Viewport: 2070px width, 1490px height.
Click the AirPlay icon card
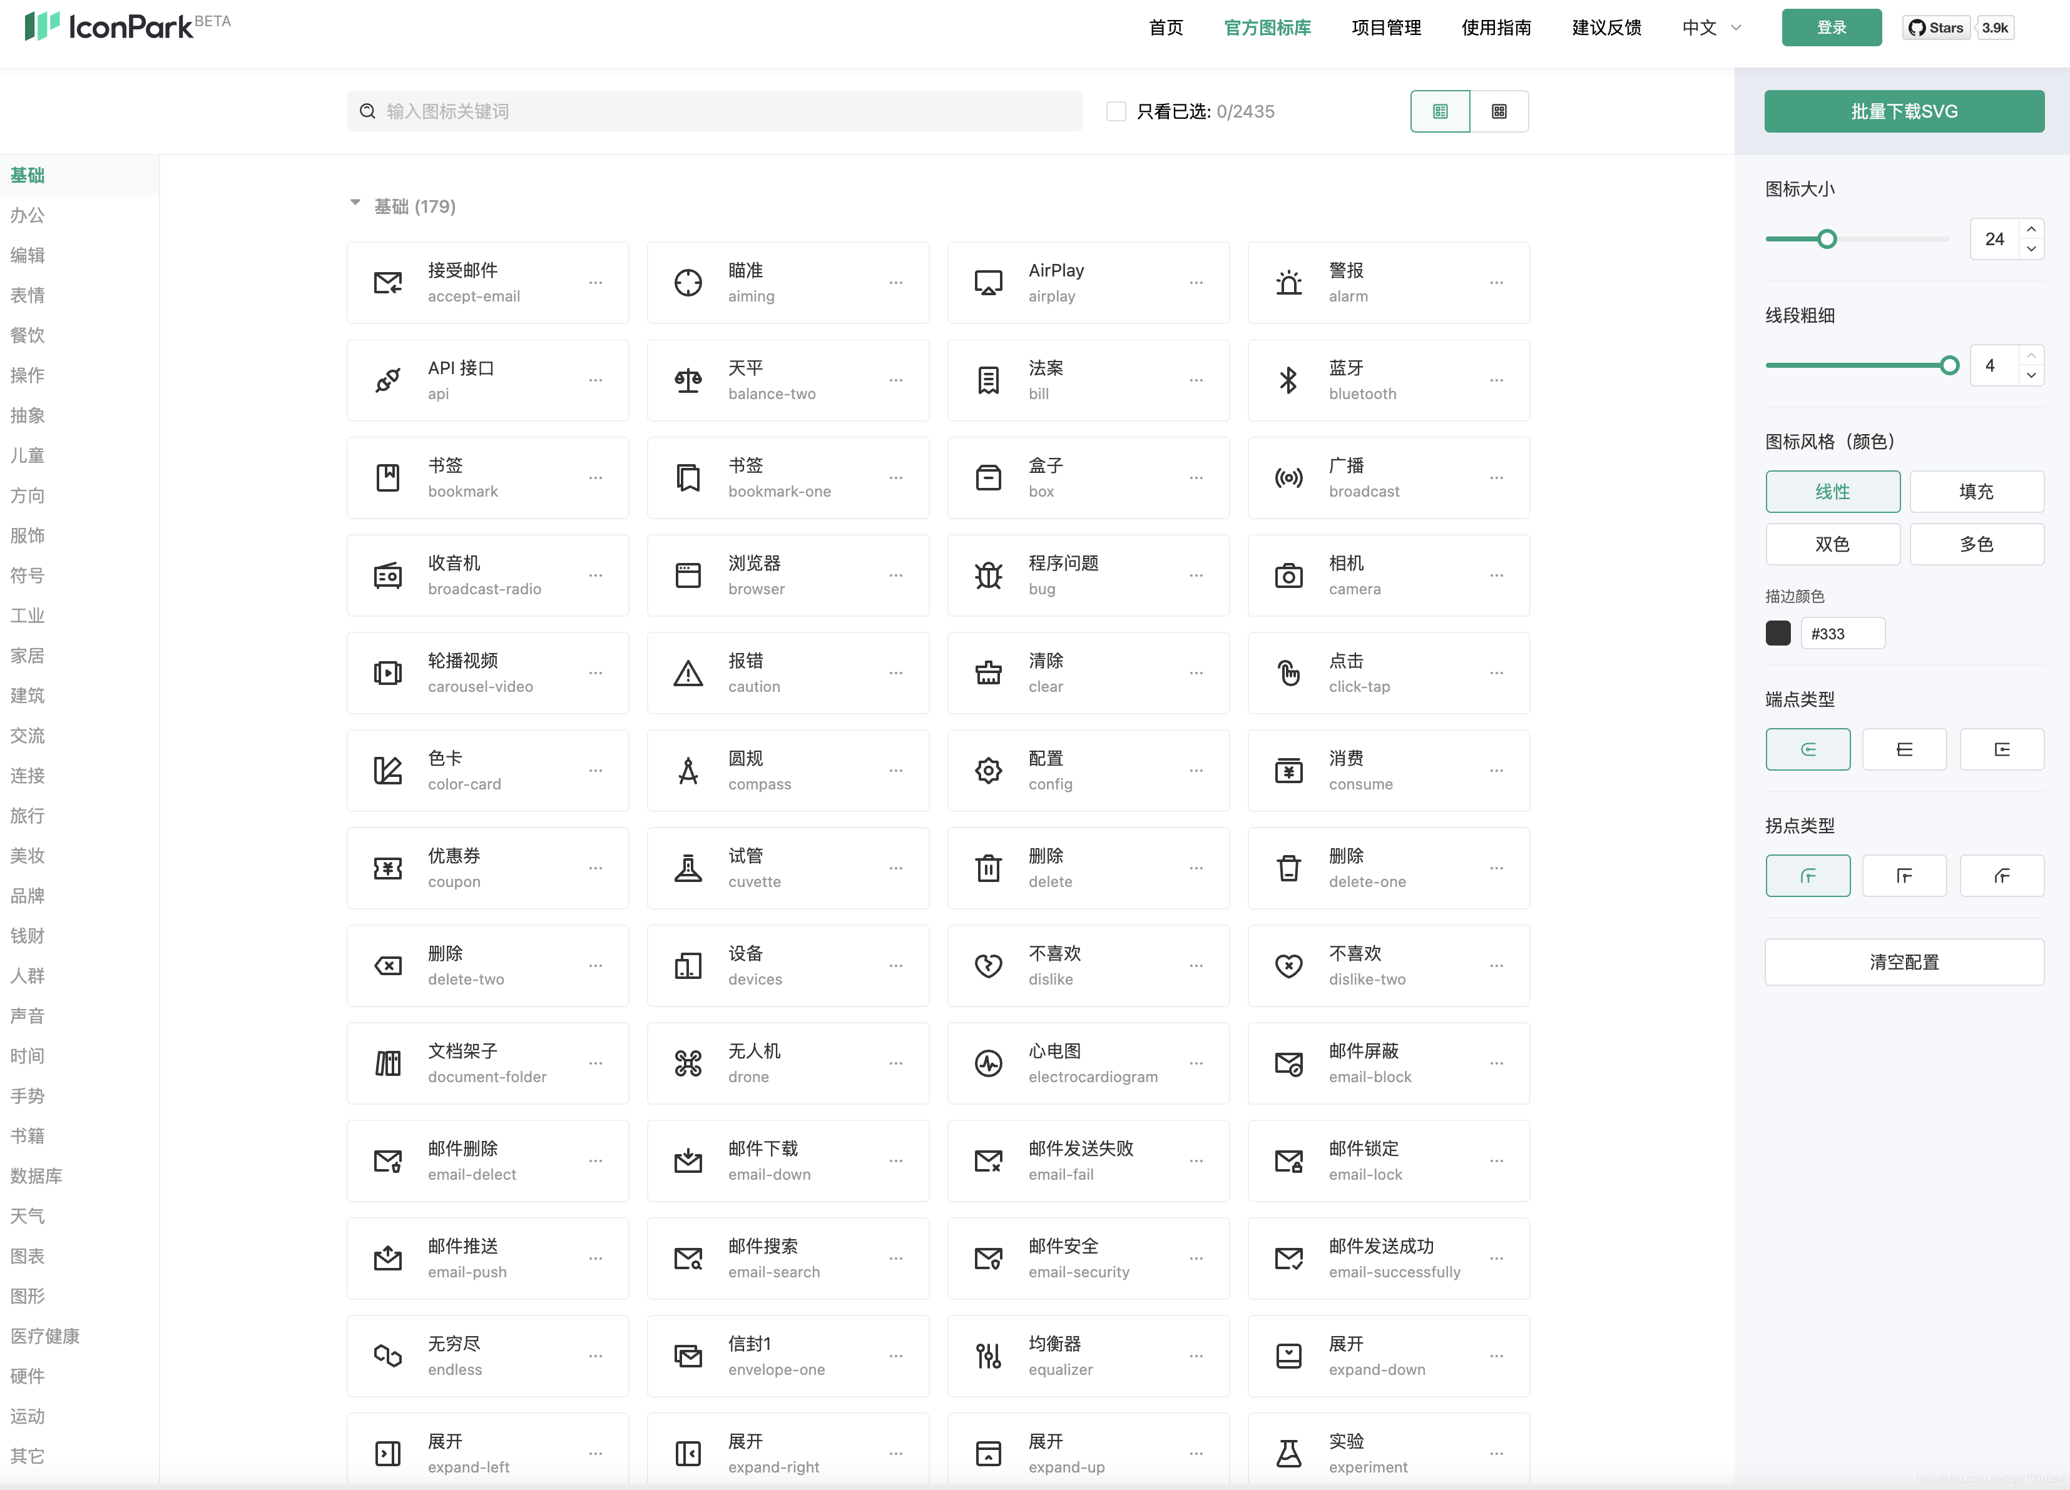coord(1088,282)
